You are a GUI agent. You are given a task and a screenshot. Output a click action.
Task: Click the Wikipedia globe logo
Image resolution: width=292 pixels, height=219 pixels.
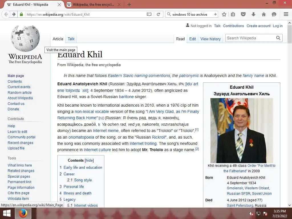(x=25, y=38)
